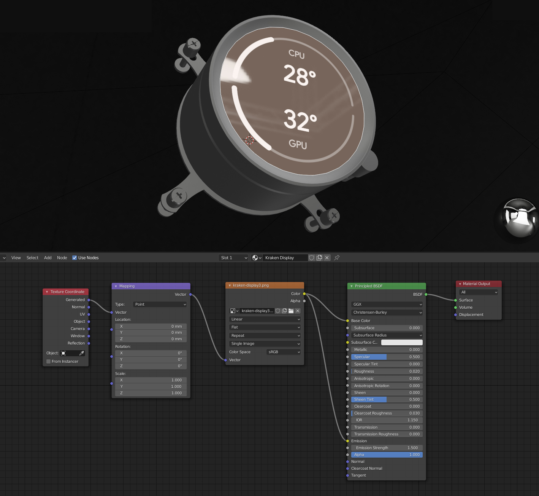The image size is (539, 496).
Task: Change the sRGB Color Space dropdown
Action: [284, 352]
